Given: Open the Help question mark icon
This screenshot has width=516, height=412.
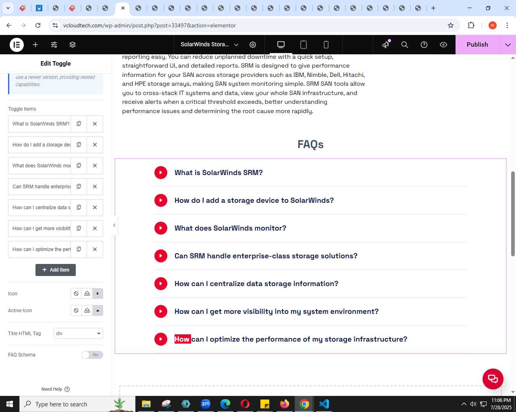Looking at the screenshot, I should point(424,45).
